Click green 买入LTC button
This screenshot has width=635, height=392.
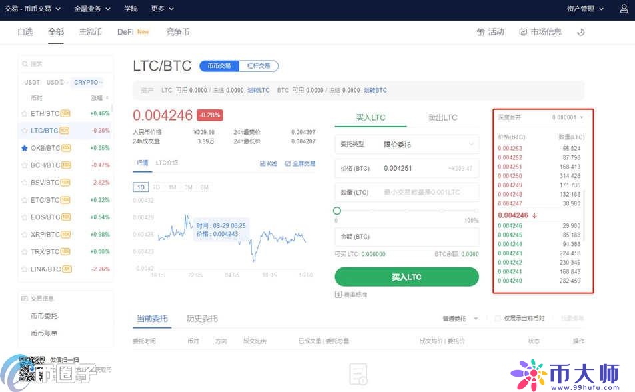406,277
